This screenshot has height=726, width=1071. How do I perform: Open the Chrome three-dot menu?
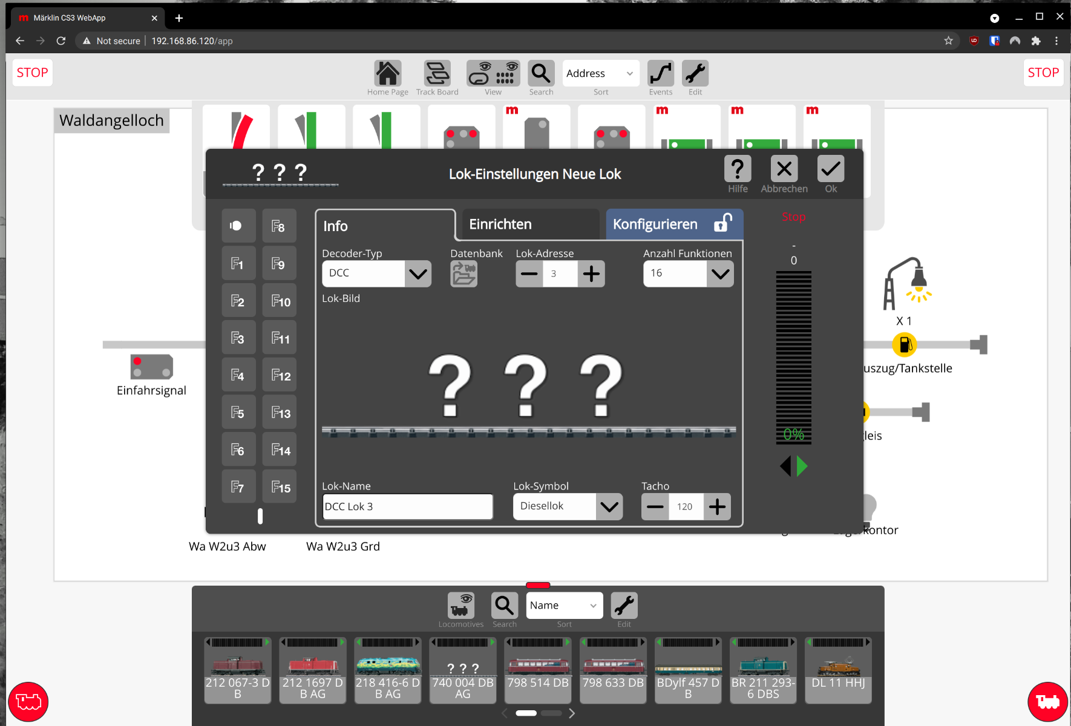[x=1056, y=41]
